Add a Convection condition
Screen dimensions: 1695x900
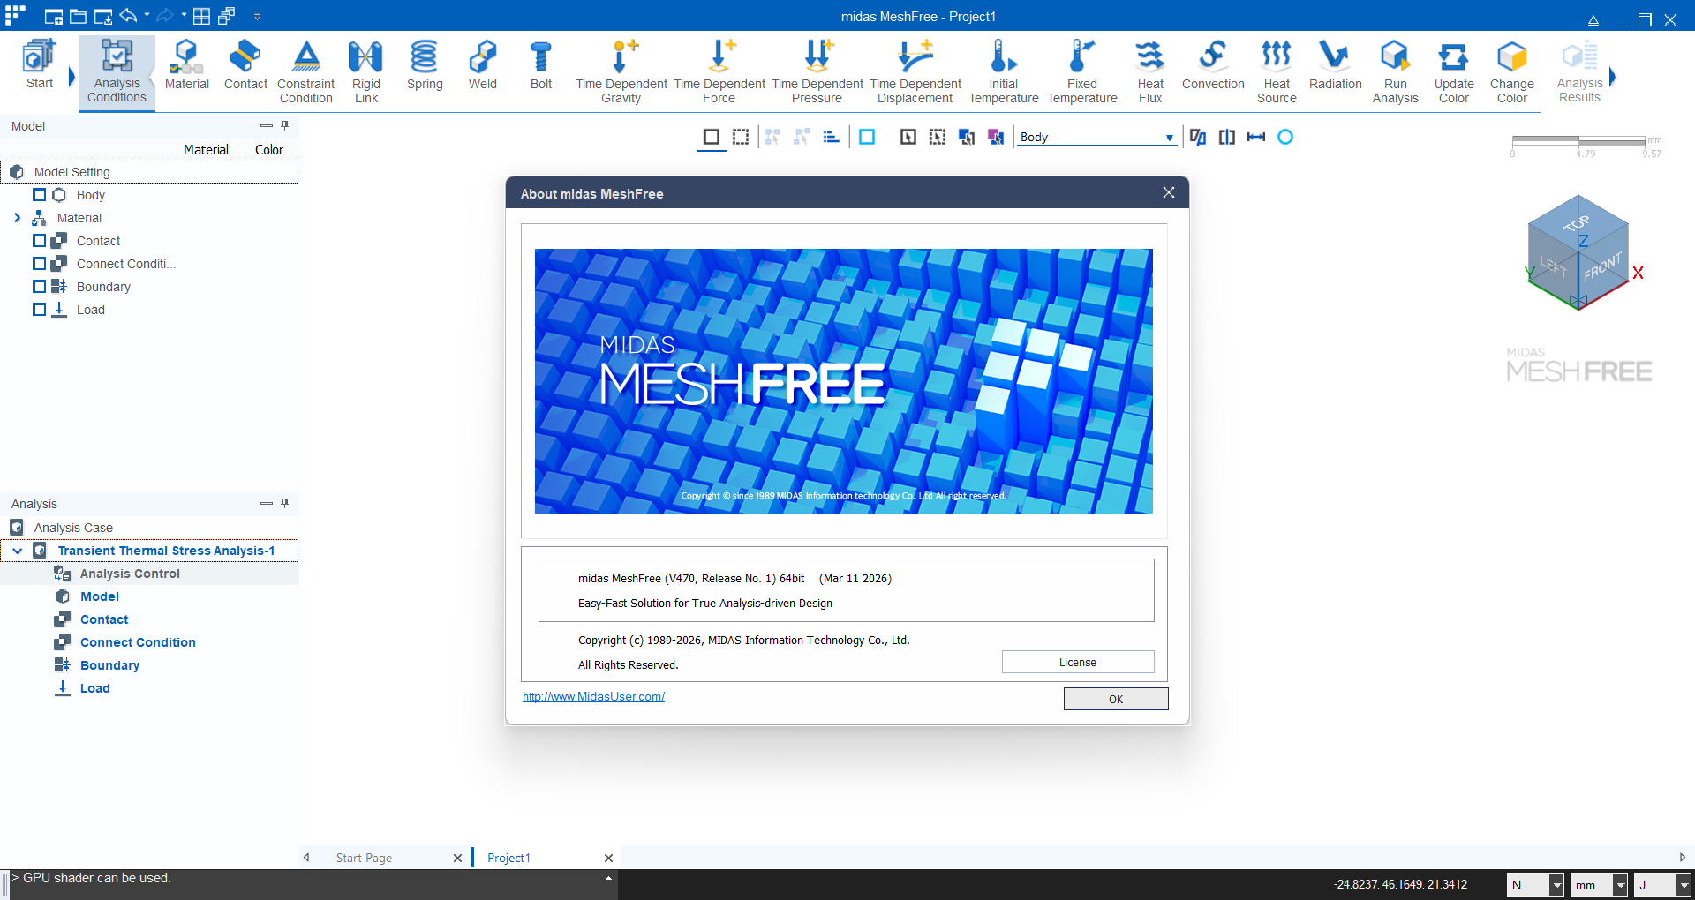pyautogui.click(x=1213, y=65)
